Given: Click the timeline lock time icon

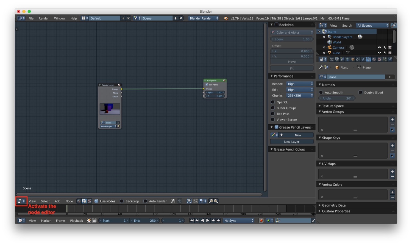Looking at the screenshot, I should pos(94,221).
